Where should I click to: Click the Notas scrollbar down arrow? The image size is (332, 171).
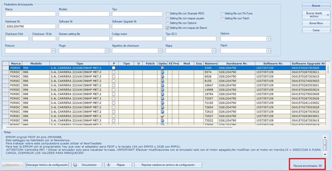[325, 154]
